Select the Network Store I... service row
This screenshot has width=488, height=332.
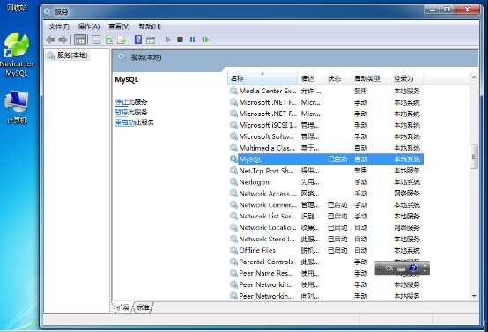[326, 239]
